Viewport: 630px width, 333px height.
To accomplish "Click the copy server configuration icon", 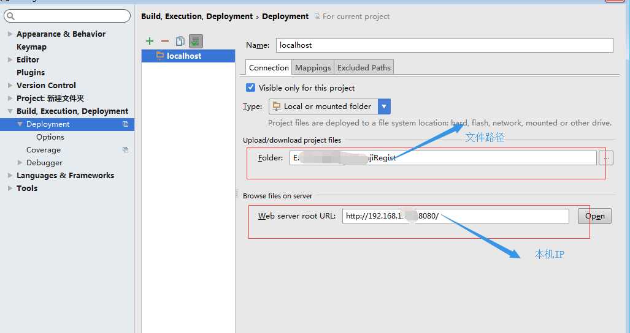I will pos(180,41).
